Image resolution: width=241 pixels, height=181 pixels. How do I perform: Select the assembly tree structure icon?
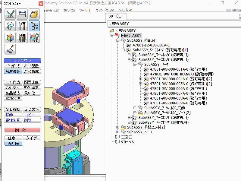coord(34,26)
